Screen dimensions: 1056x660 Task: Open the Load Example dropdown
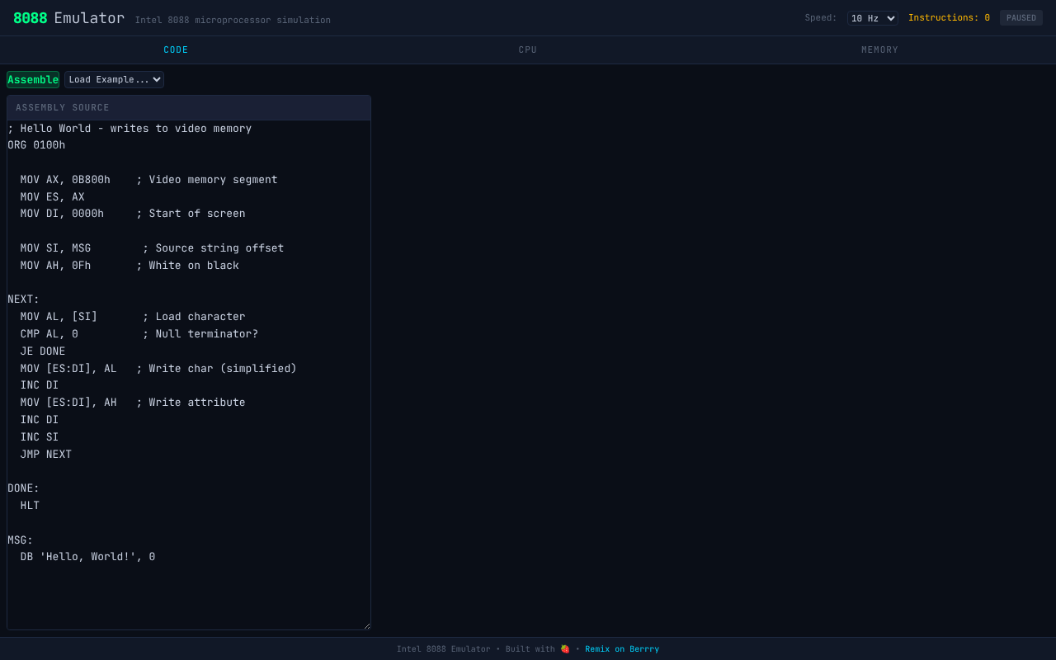tap(114, 79)
